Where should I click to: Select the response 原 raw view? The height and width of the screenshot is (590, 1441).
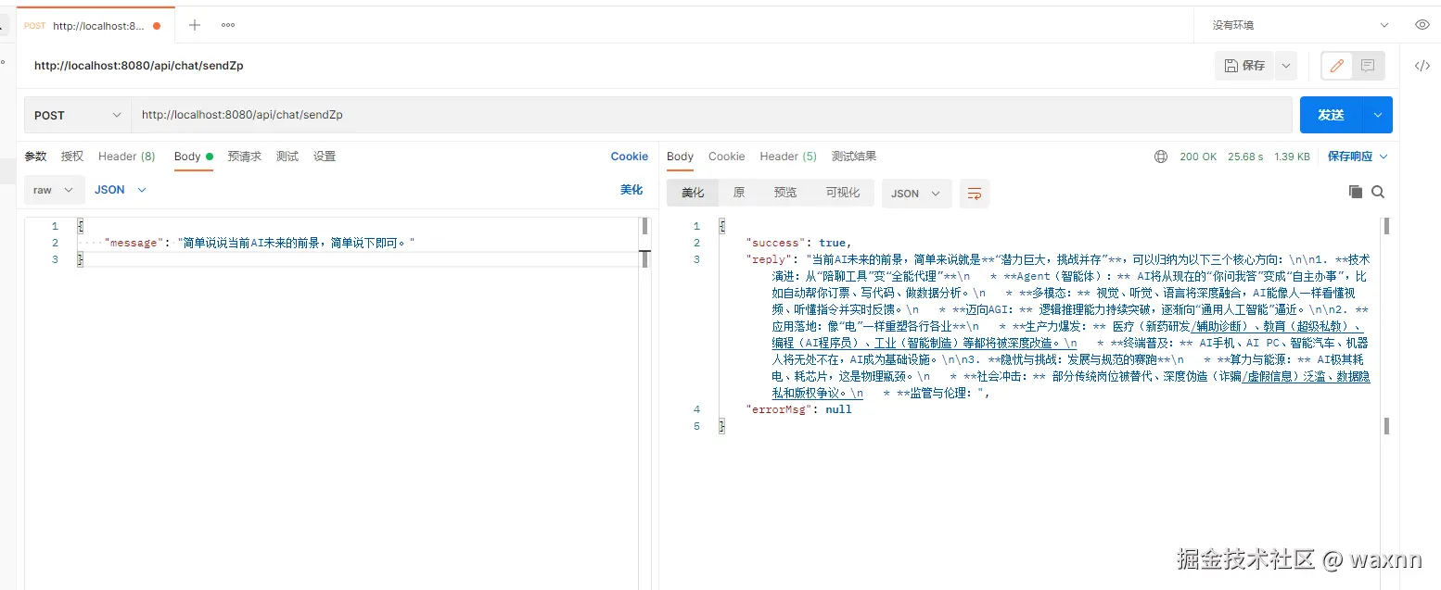click(739, 193)
